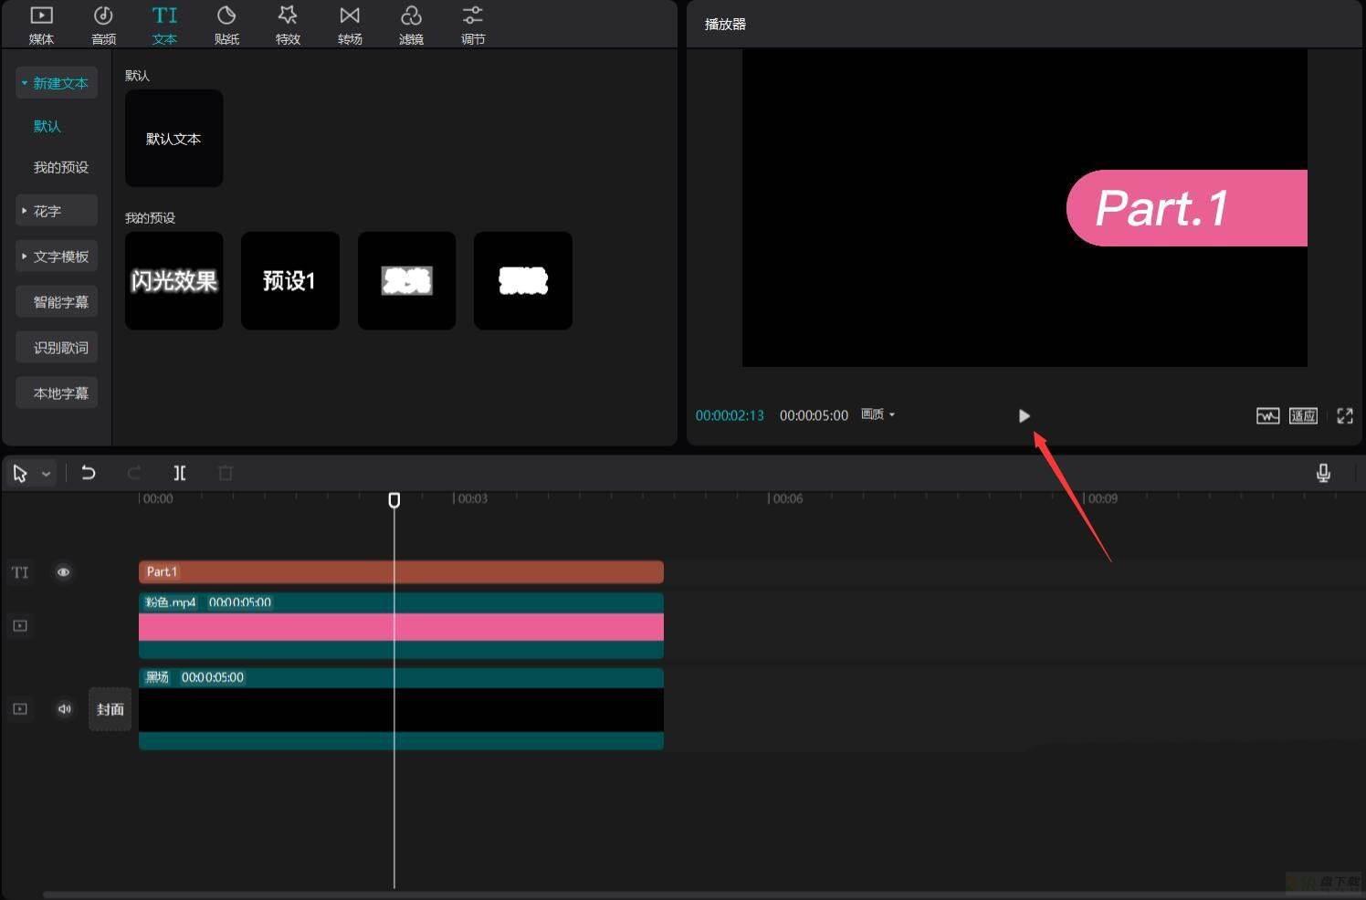Click the split clip tool
The height and width of the screenshot is (900, 1366).
pyautogui.click(x=180, y=473)
